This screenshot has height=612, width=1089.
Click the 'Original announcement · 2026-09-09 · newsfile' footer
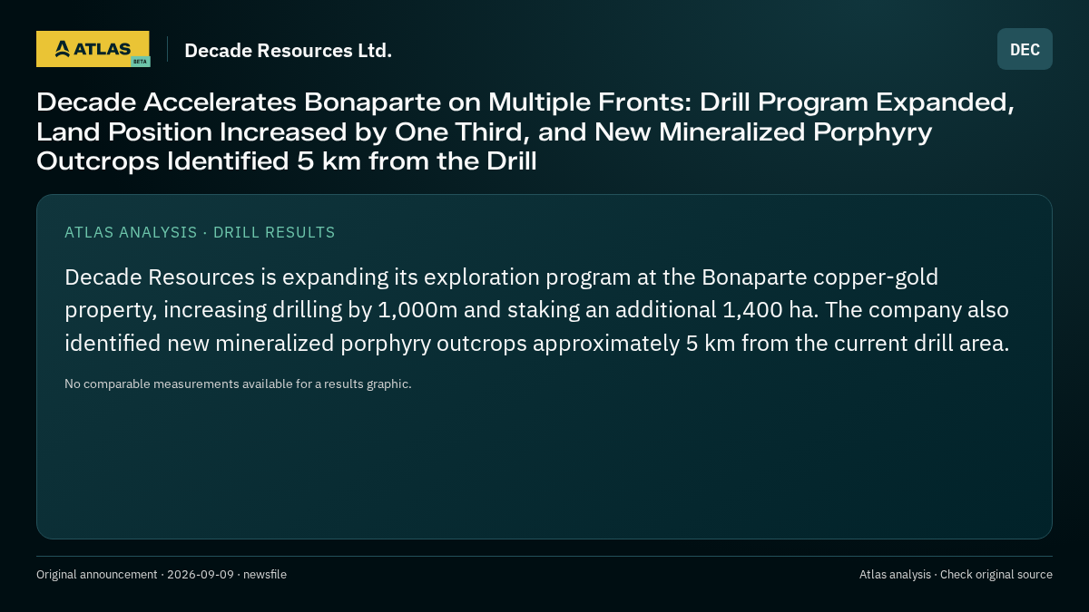162,574
